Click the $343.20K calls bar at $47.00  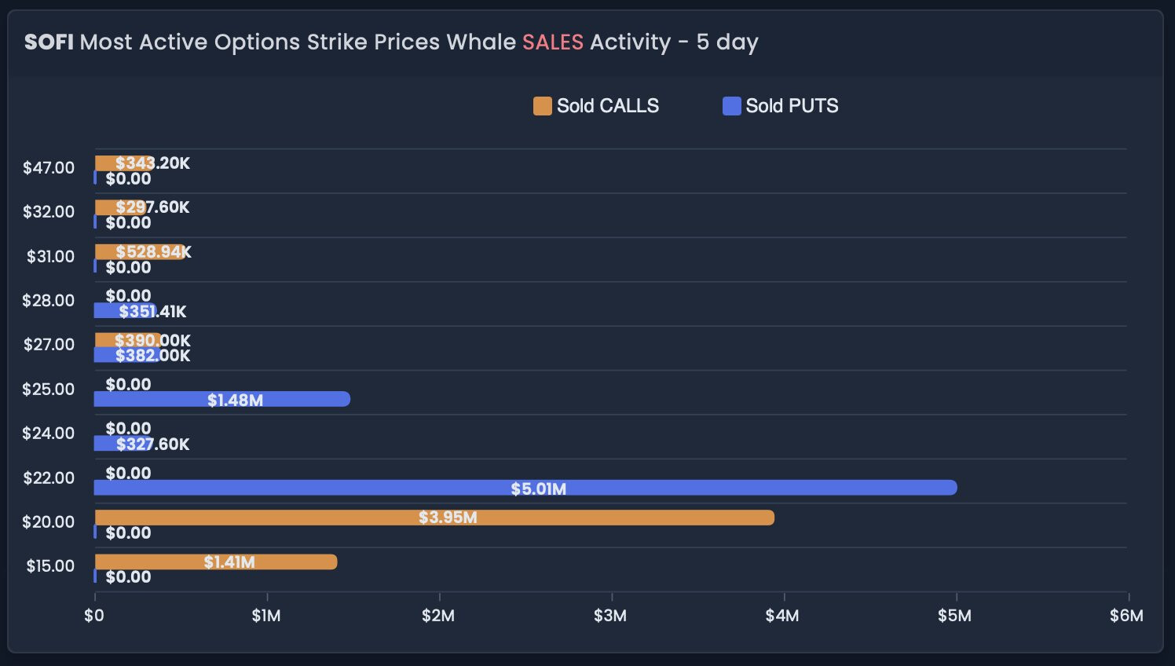(123, 163)
